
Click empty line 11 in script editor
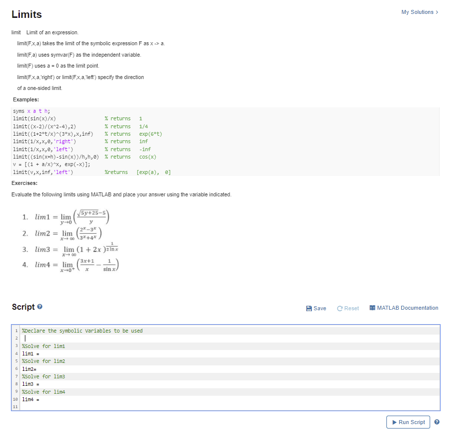230,407
